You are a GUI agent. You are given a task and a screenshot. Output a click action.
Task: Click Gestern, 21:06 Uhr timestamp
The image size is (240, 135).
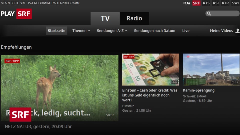137,110
